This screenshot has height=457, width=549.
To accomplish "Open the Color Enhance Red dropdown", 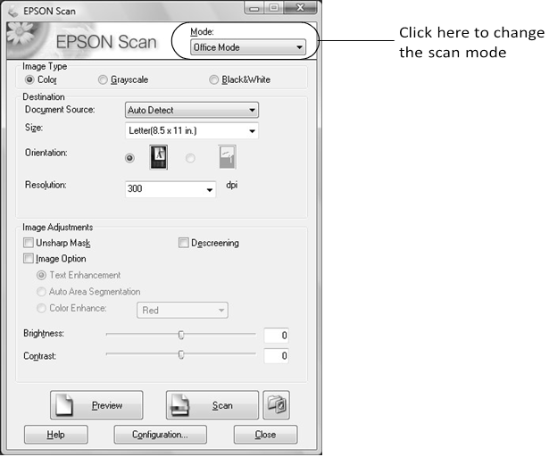I will click(182, 311).
